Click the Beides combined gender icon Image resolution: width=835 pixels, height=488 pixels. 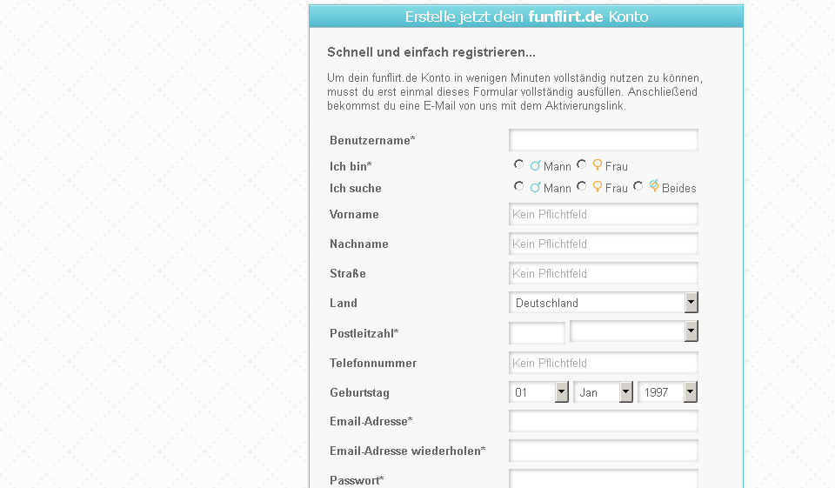tap(654, 186)
